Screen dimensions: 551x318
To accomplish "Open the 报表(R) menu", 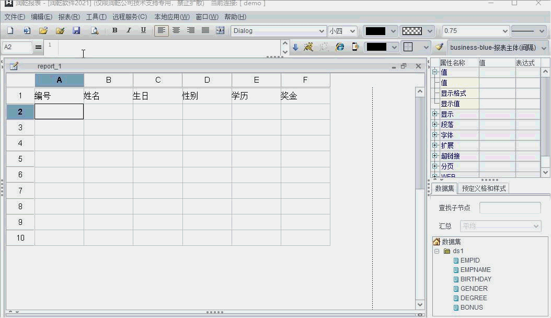I will tap(69, 17).
